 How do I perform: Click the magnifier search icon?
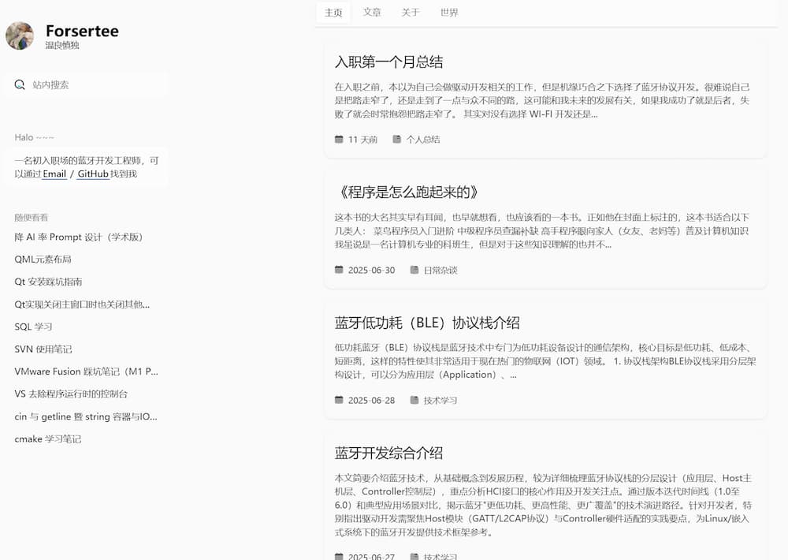20,84
